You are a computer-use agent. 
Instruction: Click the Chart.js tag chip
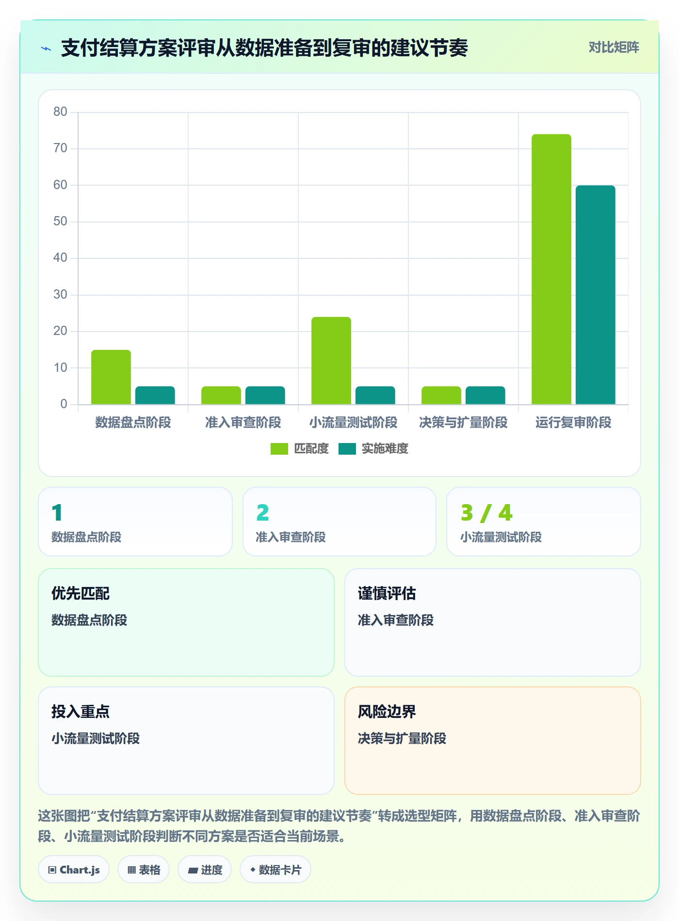(x=74, y=870)
